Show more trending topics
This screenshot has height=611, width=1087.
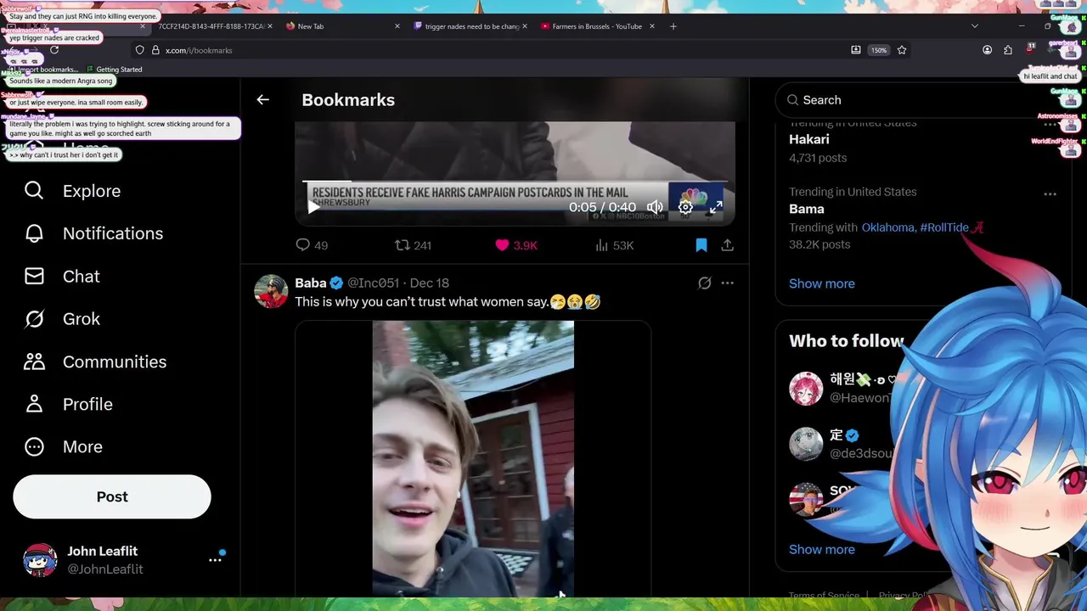[822, 283]
